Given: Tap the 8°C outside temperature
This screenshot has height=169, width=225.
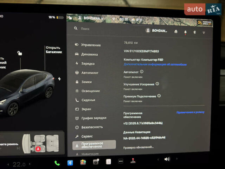Looking at the screenshot, I should [x=139, y=20].
